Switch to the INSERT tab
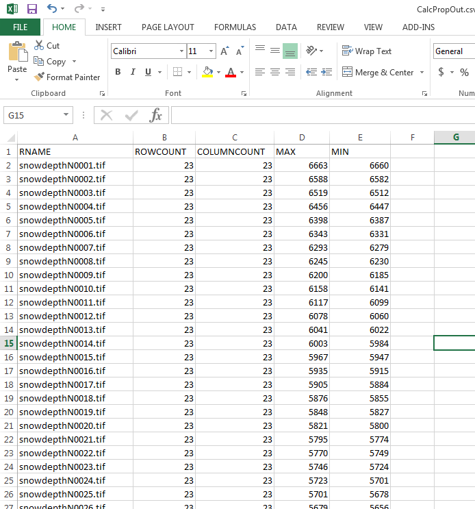Screen dimensions: 475x509 pyautogui.click(x=108, y=27)
